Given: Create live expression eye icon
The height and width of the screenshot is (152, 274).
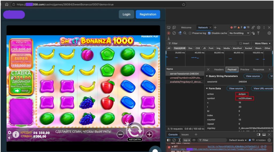Looking at the screenshot, I should pos(194,140).
